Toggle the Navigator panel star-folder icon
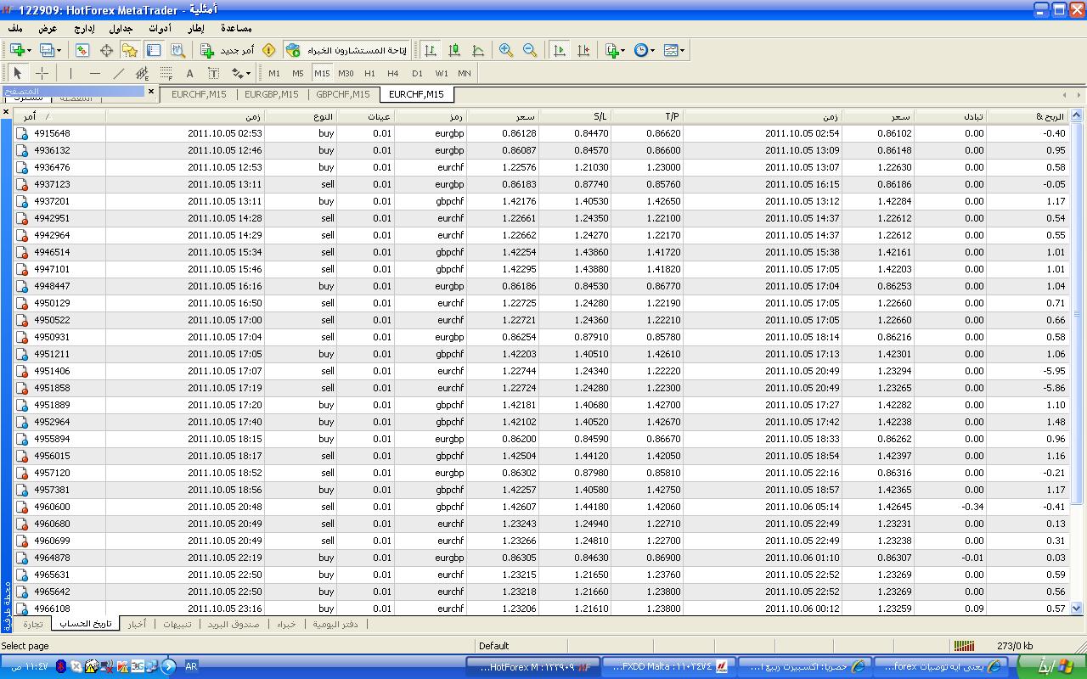 coord(130,51)
